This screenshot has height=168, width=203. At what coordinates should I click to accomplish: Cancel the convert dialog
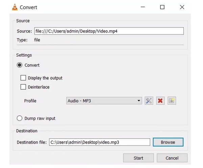point(172,158)
